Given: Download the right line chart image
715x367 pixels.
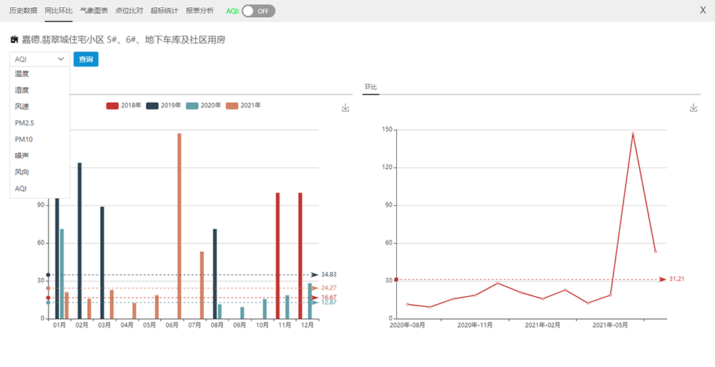Looking at the screenshot, I should pyautogui.click(x=693, y=107).
